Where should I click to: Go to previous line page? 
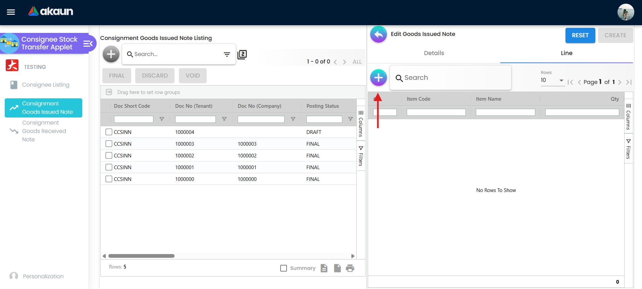(579, 82)
